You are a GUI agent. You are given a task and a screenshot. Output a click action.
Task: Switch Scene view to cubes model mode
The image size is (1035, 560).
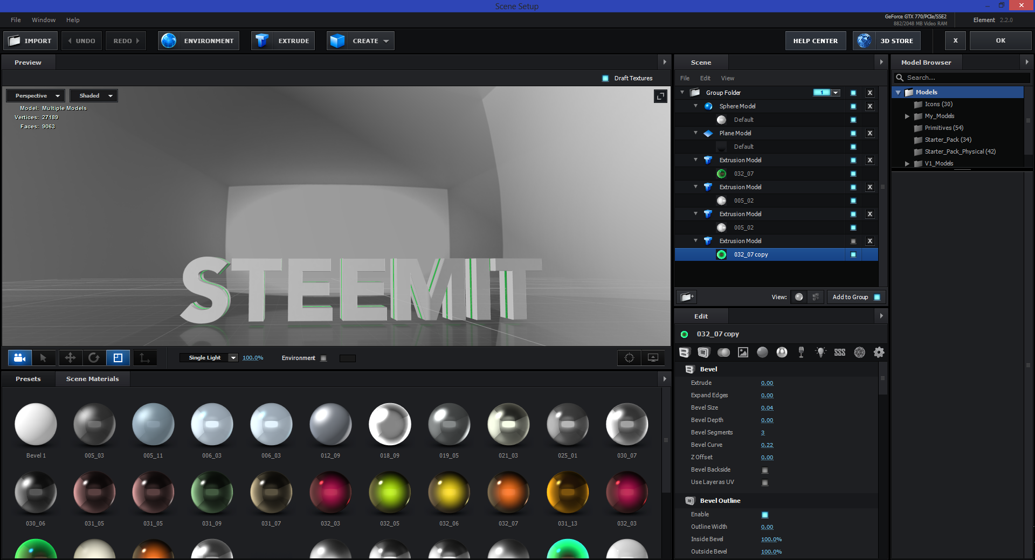[816, 297]
